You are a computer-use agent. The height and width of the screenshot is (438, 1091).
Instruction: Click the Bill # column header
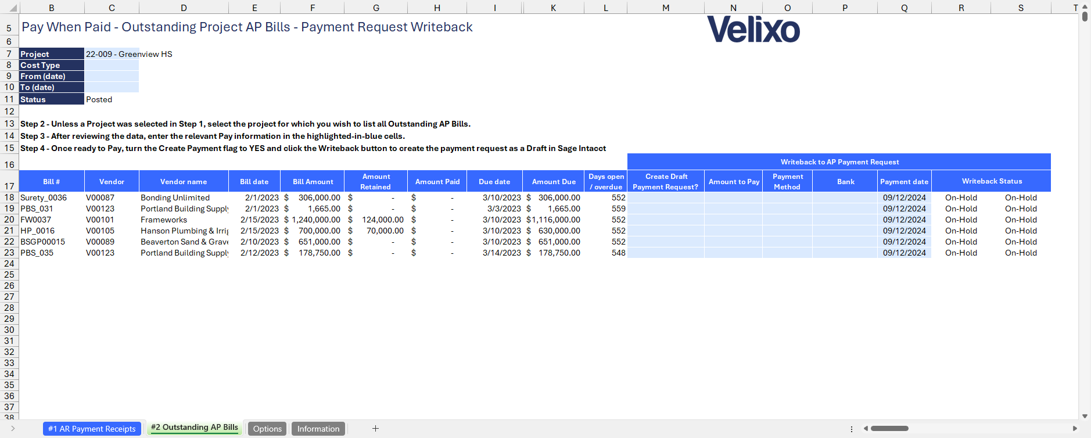point(52,181)
